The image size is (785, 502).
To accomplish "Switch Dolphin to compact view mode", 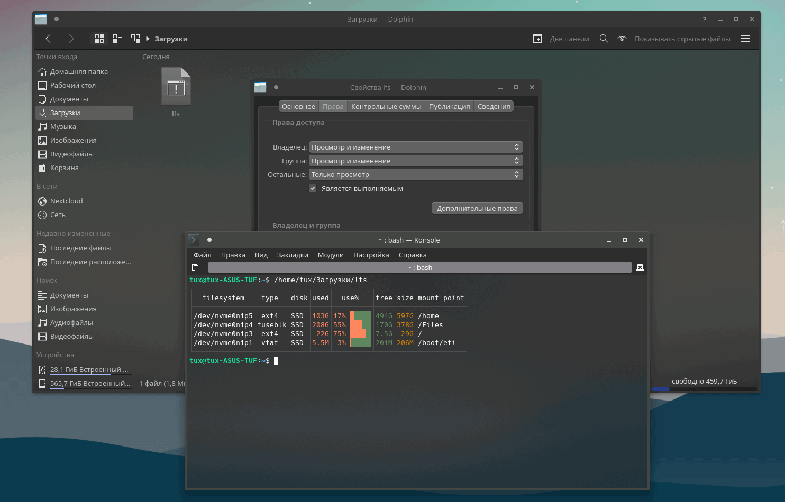I will pyautogui.click(x=117, y=39).
